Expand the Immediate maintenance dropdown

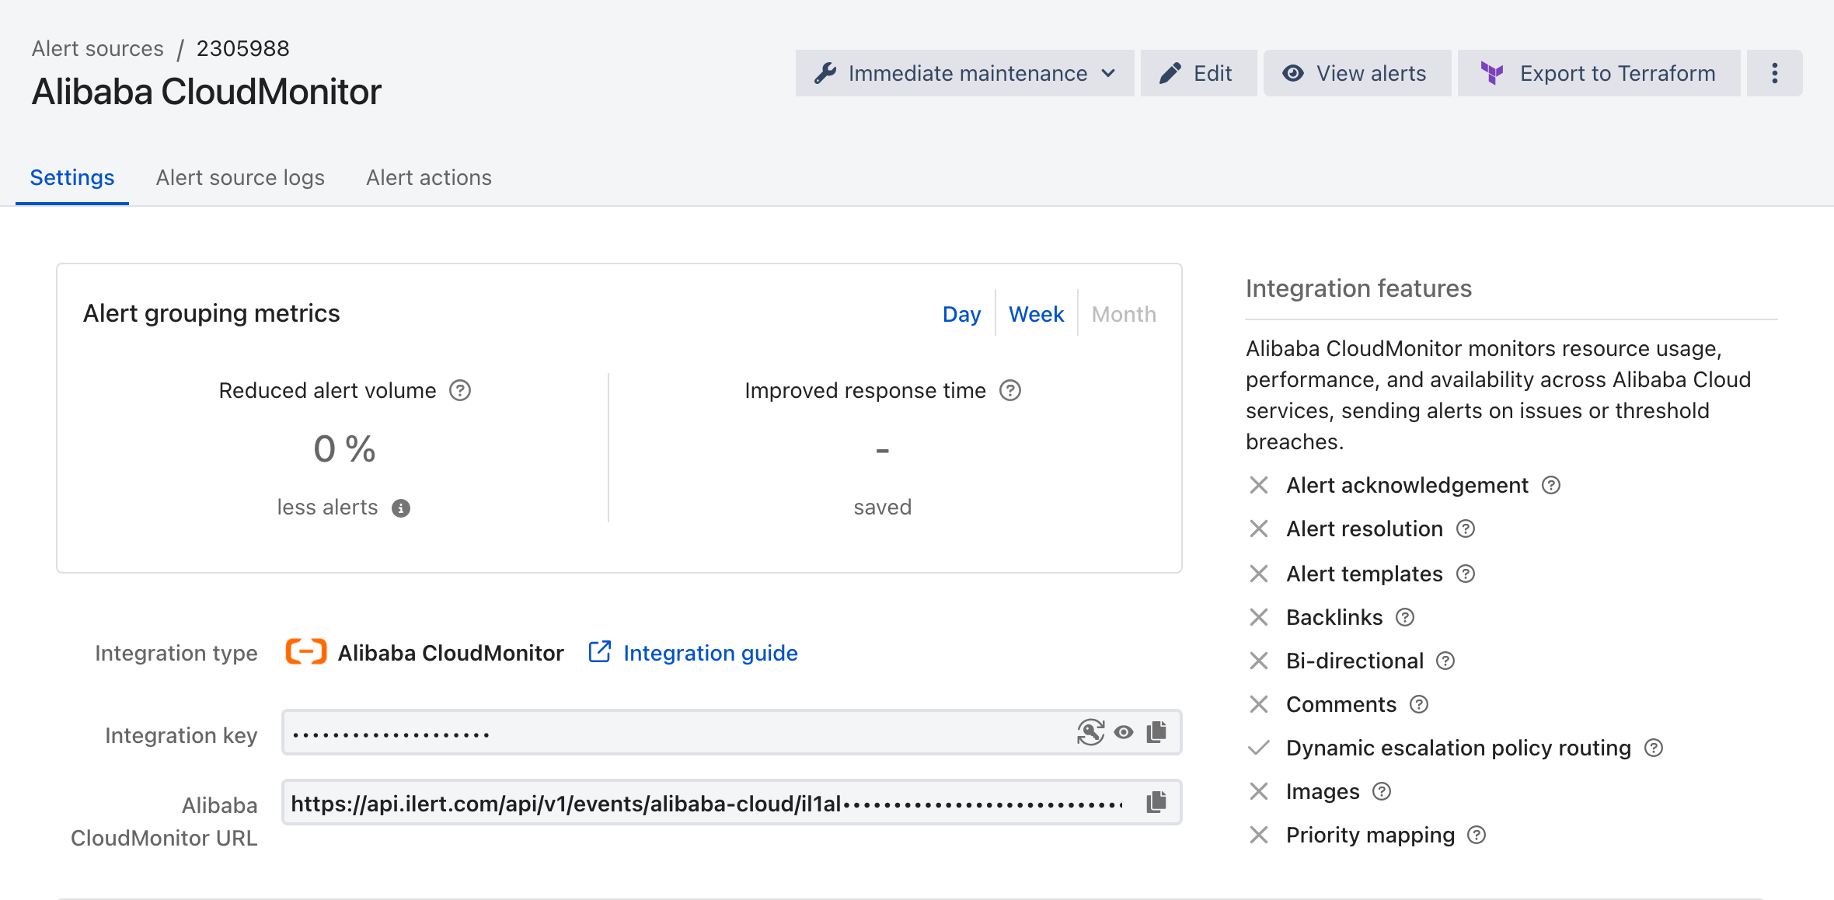[x=964, y=73]
